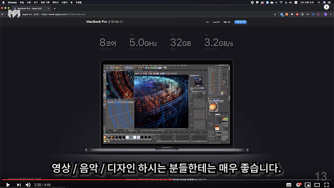Click the macOS link in page nav

[x=216, y=22]
